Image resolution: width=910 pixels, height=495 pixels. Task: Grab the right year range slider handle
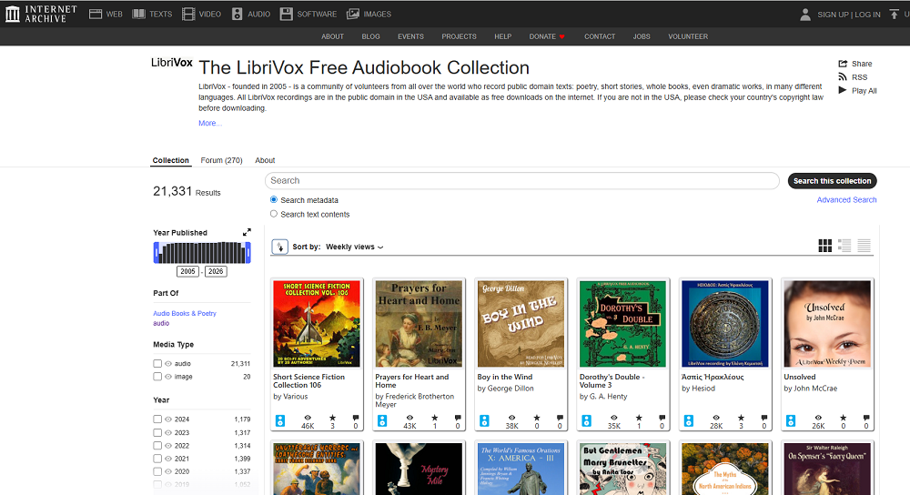click(x=248, y=252)
